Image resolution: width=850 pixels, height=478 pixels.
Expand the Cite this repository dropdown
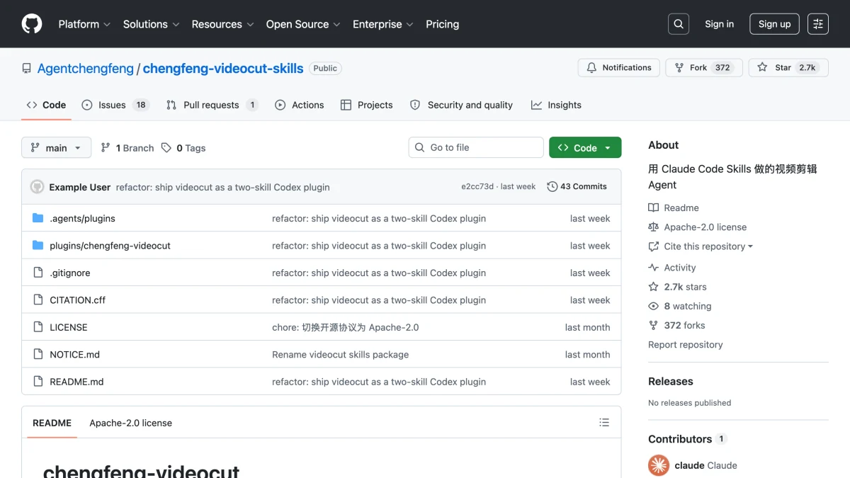[701, 246]
